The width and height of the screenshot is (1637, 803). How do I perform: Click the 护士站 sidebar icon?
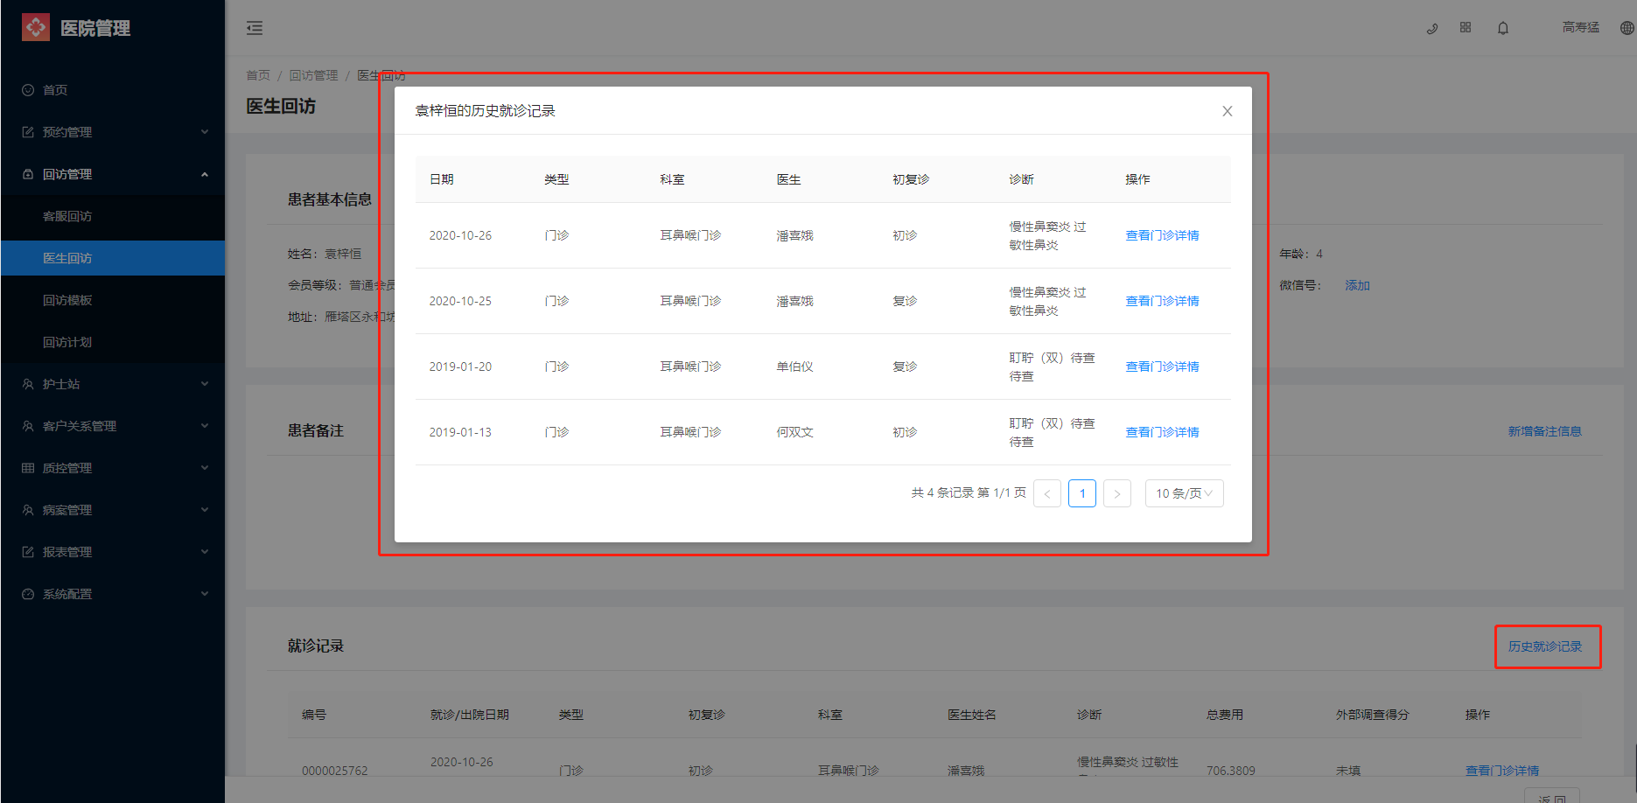coord(28,384)
